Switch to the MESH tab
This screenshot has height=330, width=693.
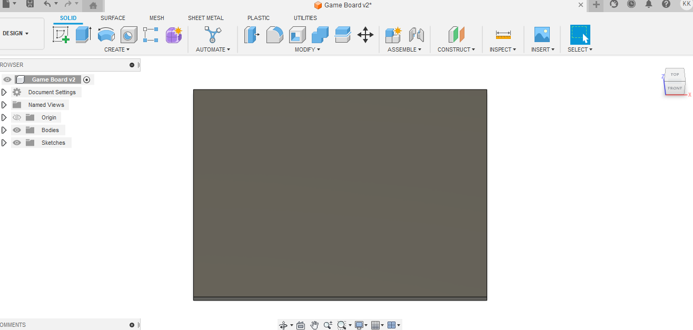(156, 18)
